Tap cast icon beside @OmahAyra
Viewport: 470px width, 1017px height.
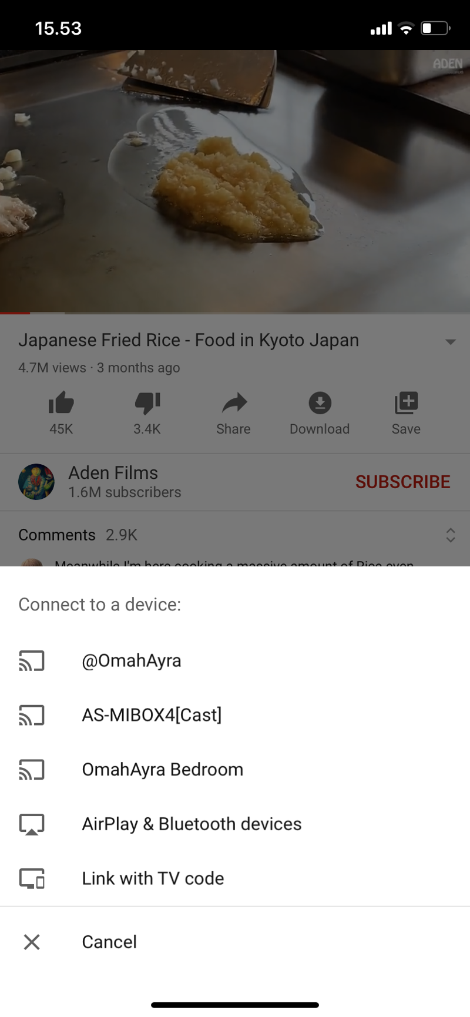[x=32, y=661]
